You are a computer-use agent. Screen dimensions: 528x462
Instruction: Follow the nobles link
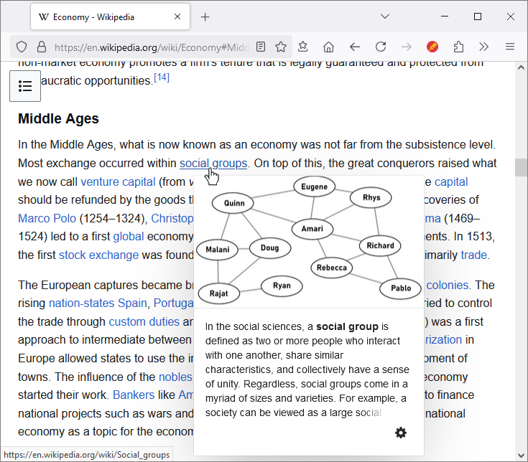click(175, 377)
